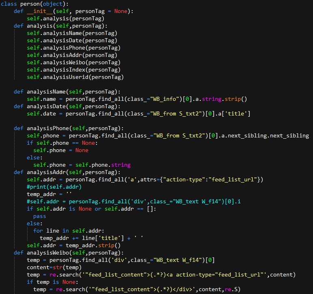The image size is (313, 294).
Task: Click the commented '#self.addr = personTag.find_all' line
Action: pyautogui.click(x=133, y=201)
